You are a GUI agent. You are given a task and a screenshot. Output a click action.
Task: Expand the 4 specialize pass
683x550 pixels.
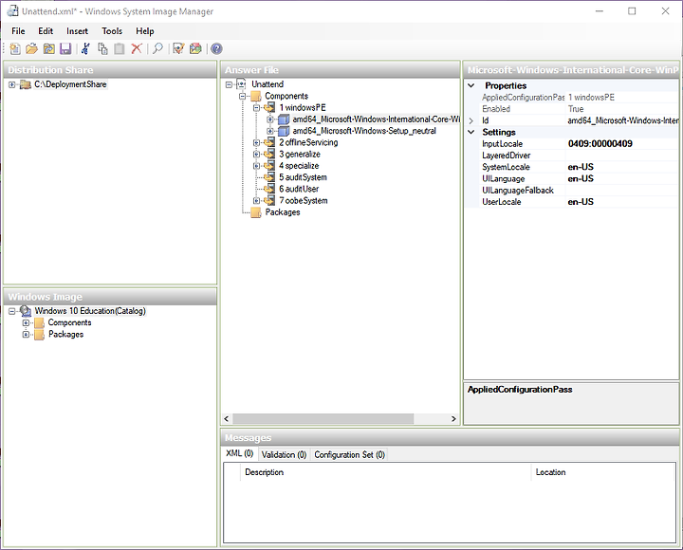click(x=256, y=166)
